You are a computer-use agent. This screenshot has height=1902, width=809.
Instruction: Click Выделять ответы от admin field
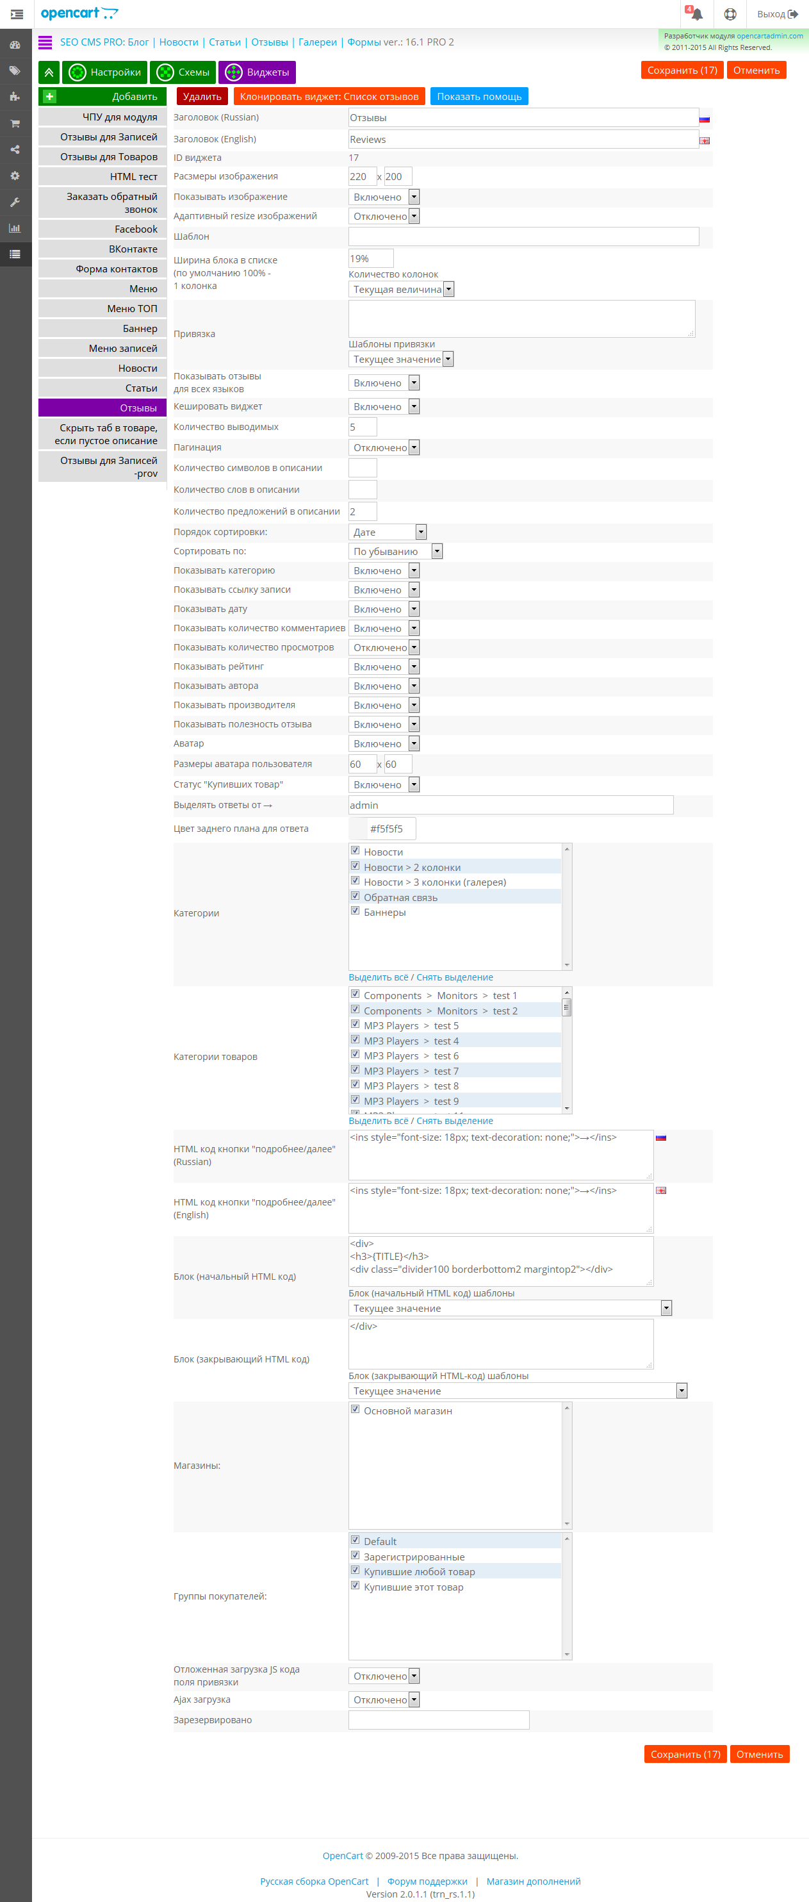point(511,805)
